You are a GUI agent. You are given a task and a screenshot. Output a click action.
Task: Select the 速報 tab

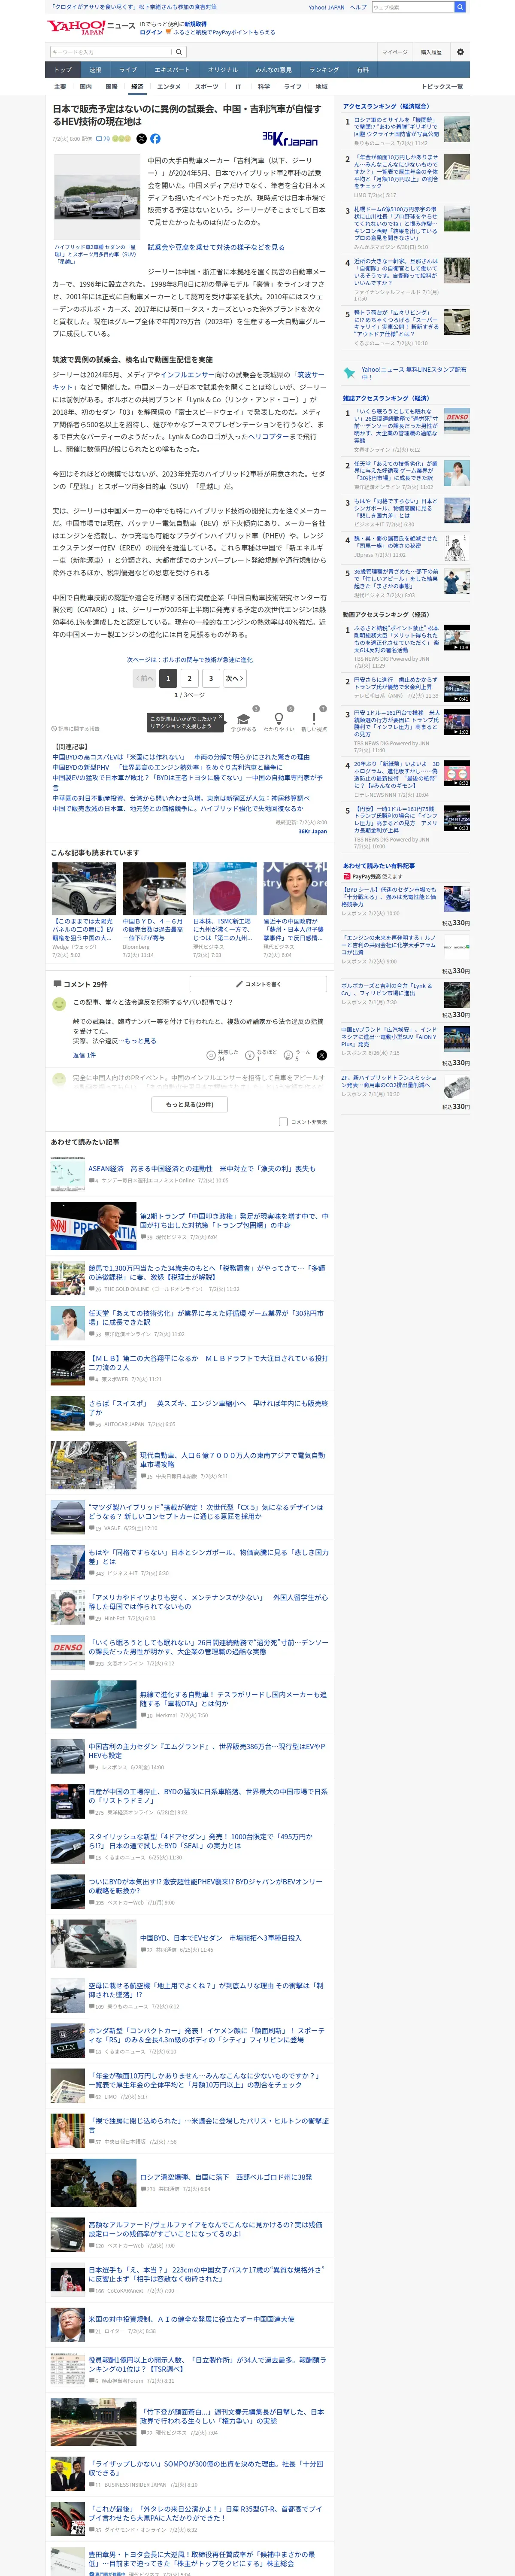95,70
